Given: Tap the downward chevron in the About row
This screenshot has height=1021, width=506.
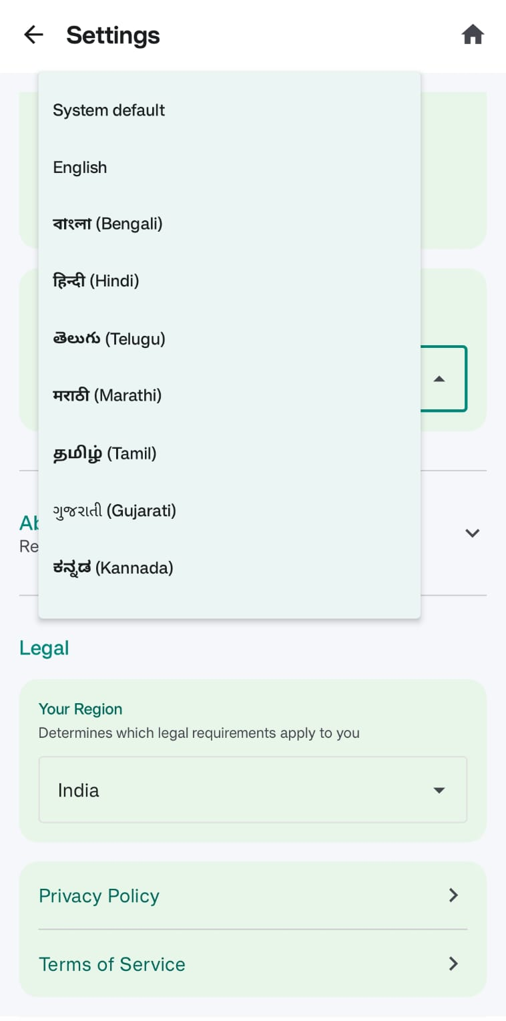Looking at the screenshot, I should coord(472,533).
